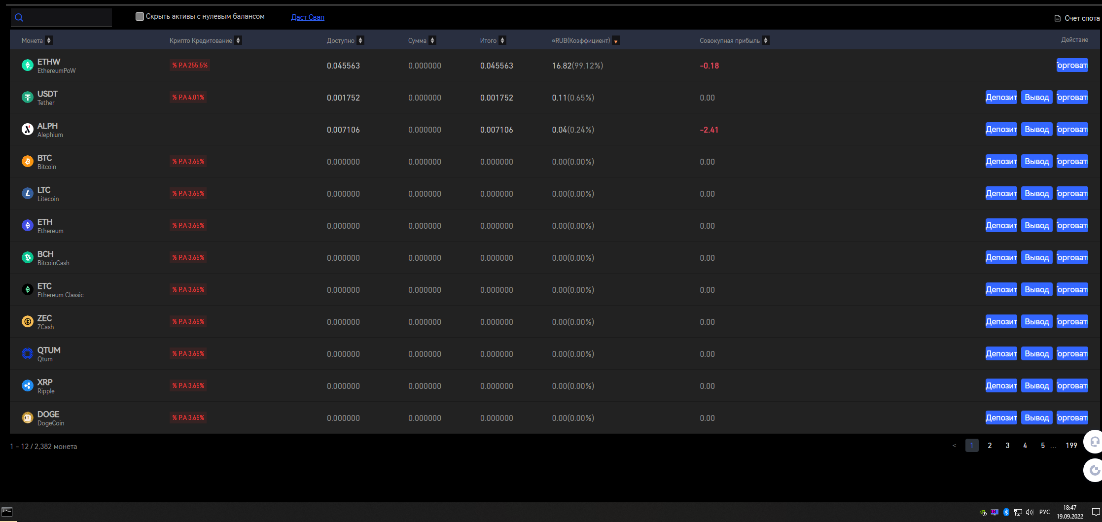
Task: Open ETHW lending rate 255.5% tag
Action: pos(190,65)
